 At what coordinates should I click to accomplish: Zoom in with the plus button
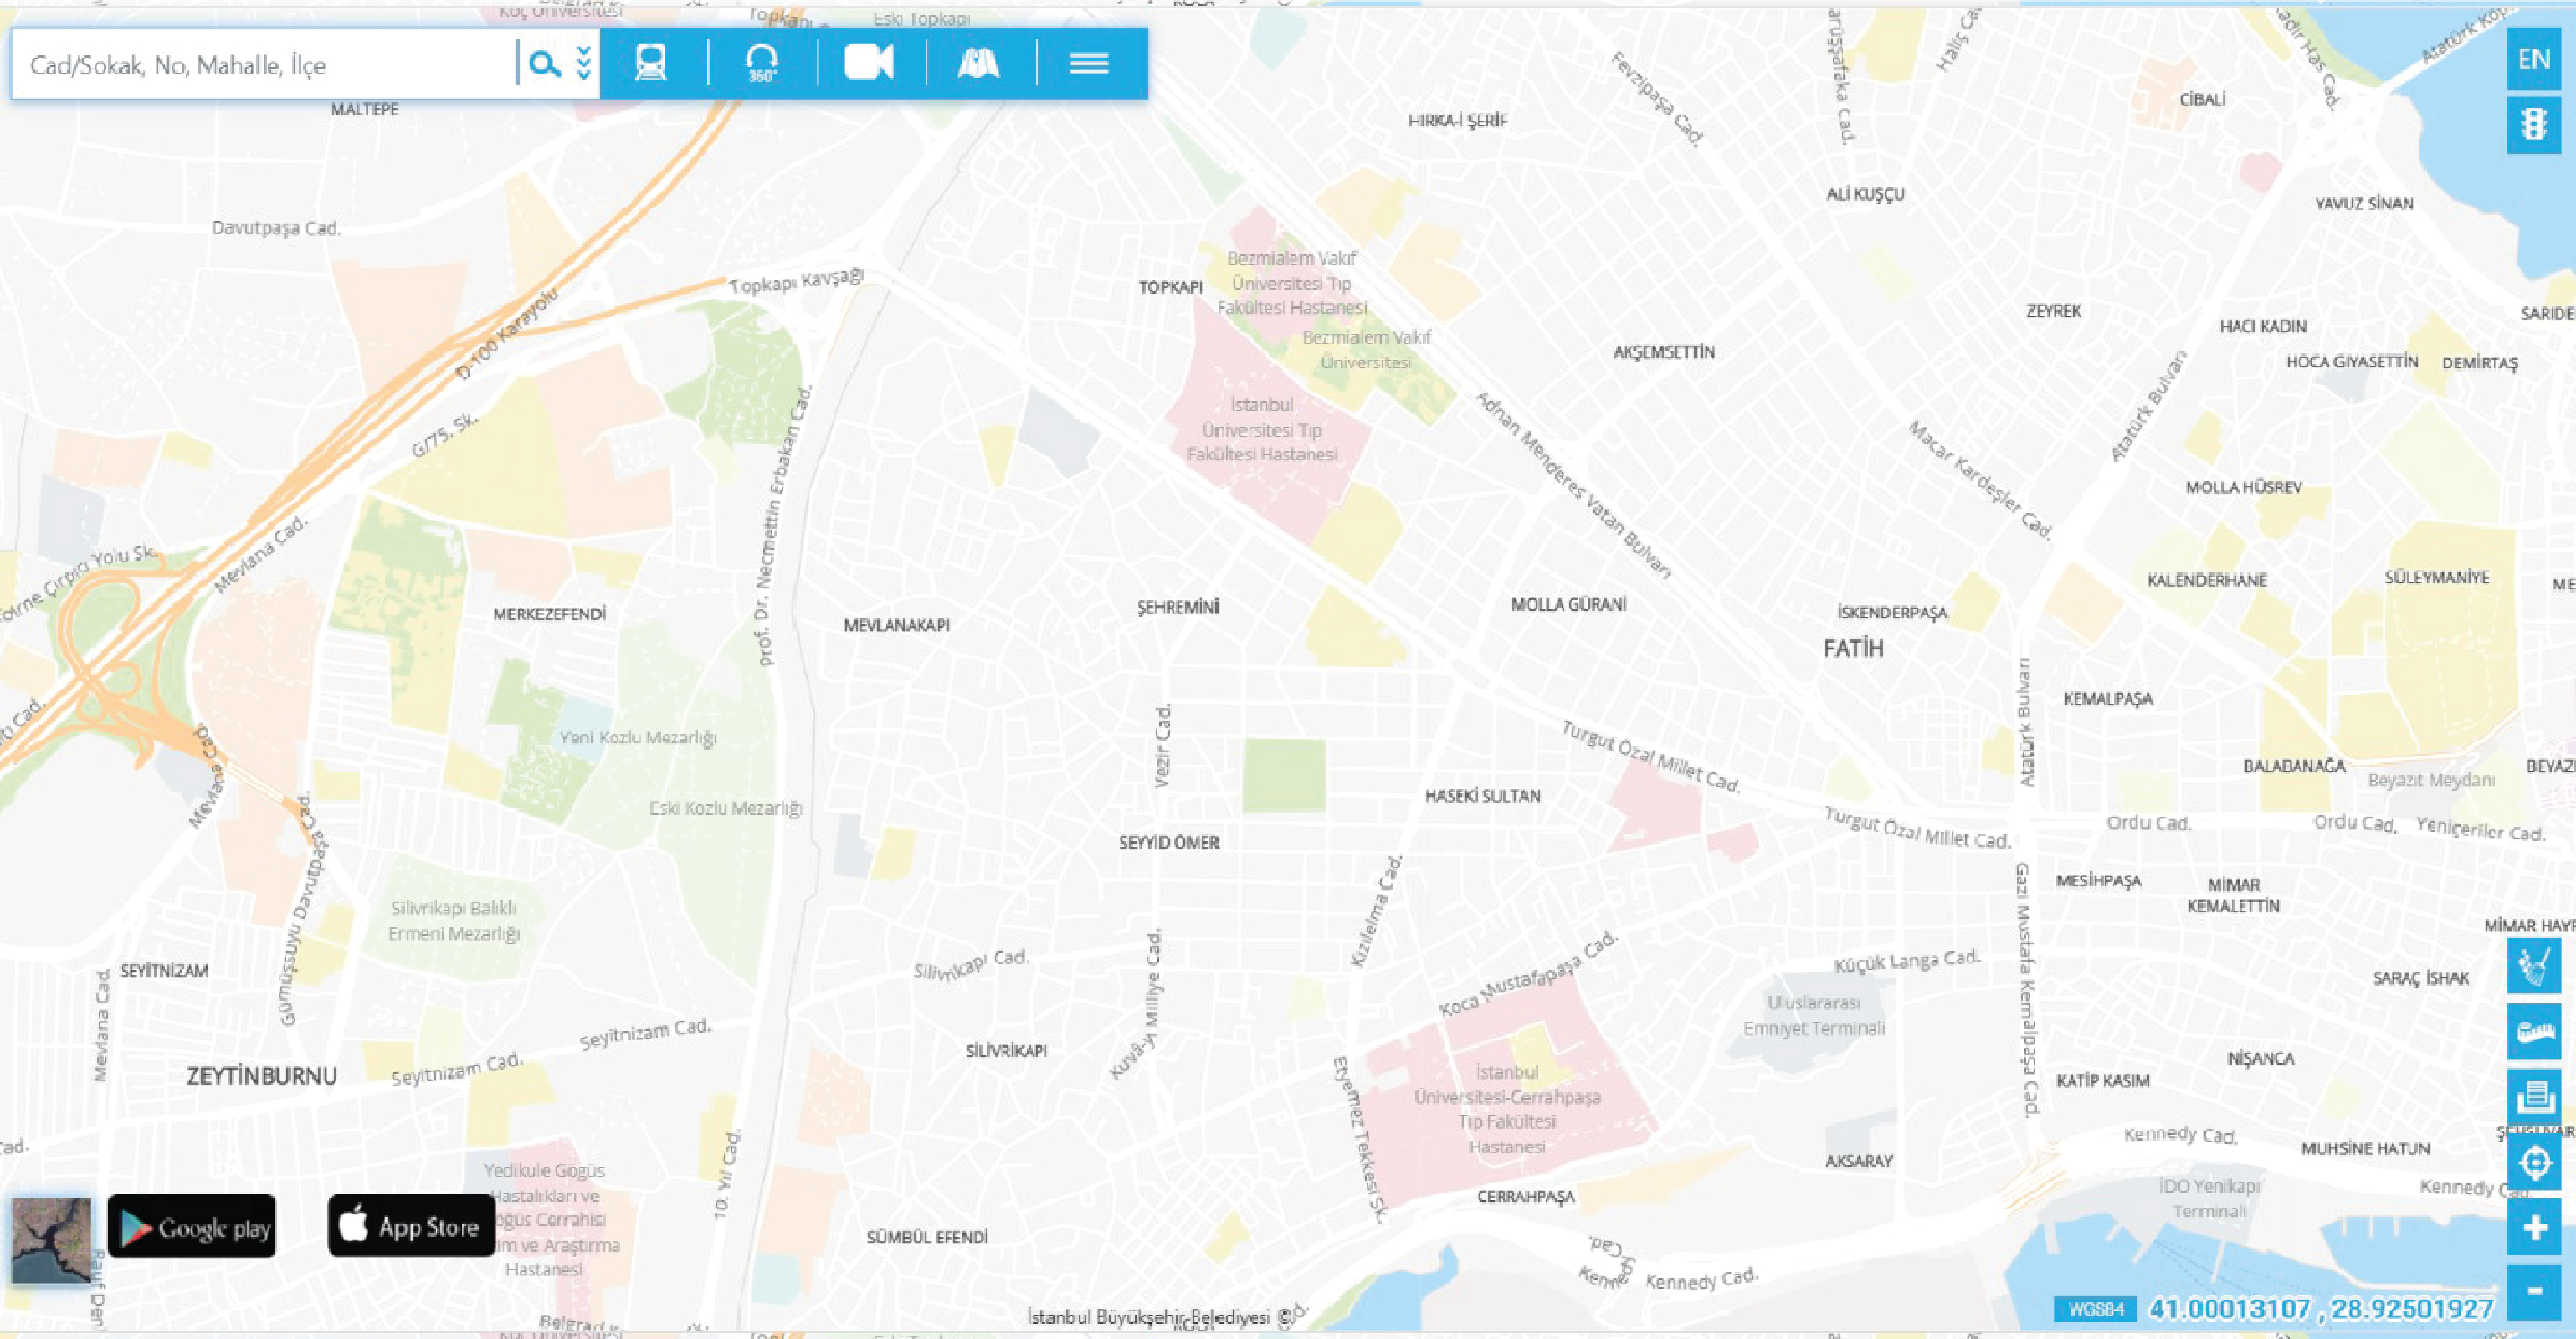pos(2534,1228)
